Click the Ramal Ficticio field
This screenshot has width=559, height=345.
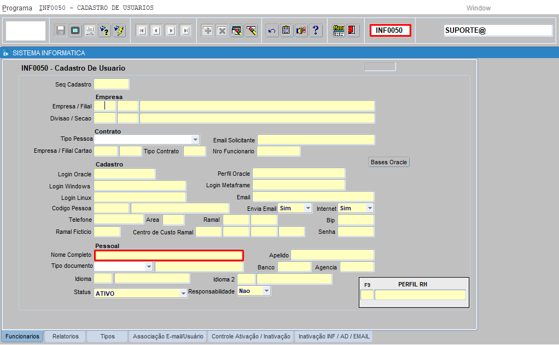107,232
